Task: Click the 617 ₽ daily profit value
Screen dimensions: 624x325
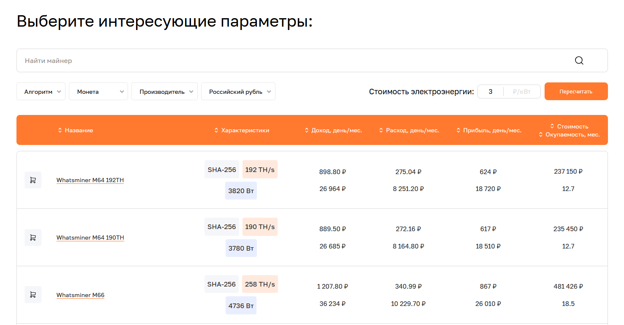Action: [488, 229]
